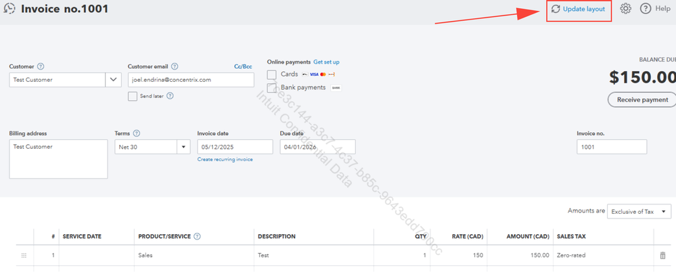Click the SALES TAX column header
676x272 pixels.
[571, 237]
